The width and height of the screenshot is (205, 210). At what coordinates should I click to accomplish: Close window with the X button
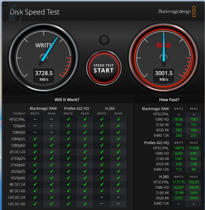pos(4,4)
